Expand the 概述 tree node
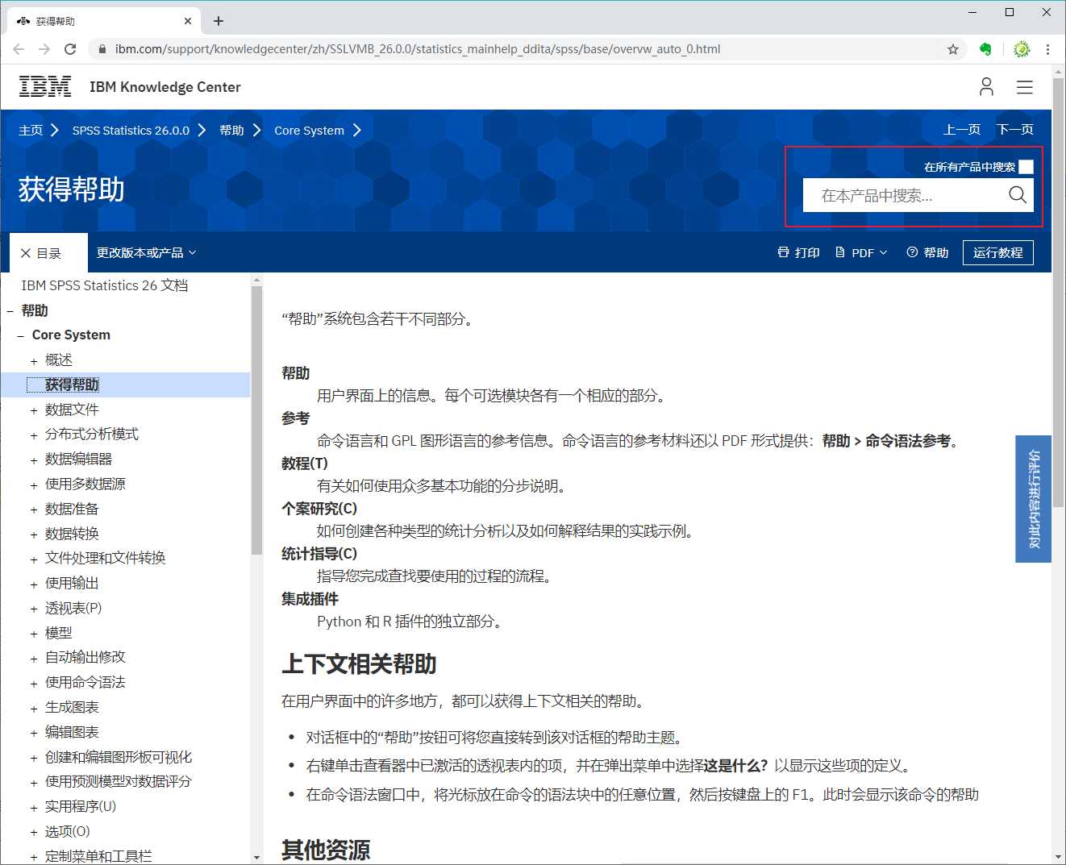 point(34,361)
